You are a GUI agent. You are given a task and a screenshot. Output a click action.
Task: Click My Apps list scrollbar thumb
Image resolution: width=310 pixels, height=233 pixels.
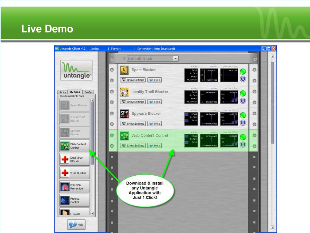92,133
